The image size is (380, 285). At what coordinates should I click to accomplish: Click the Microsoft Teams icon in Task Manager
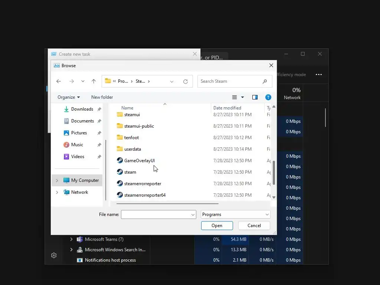click(x=80, y=239)
